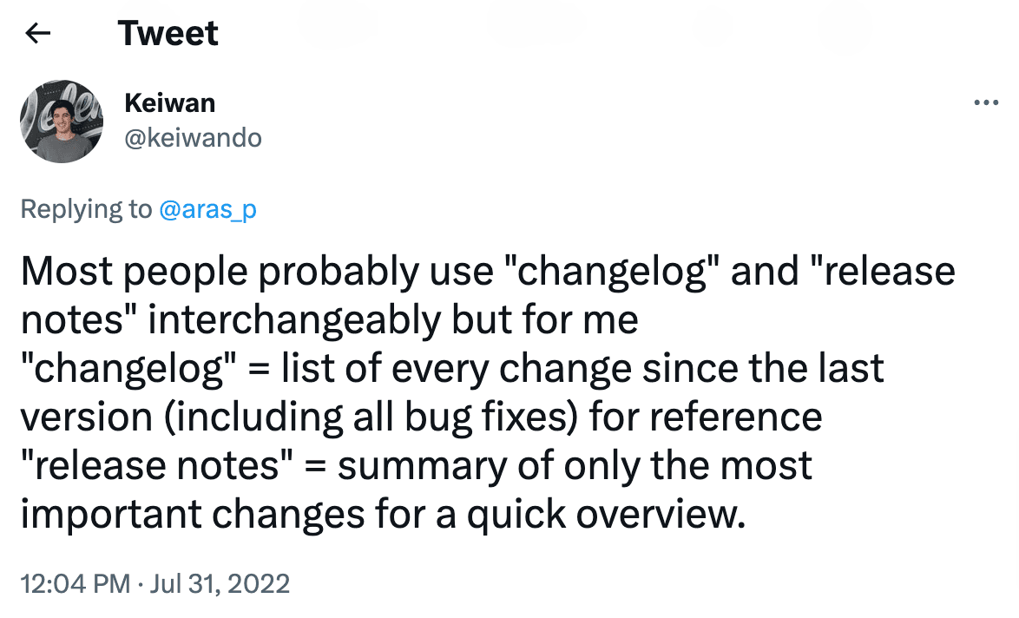Click the "Tweet" page header title
The image size is (1019, 618).
pos(168,34)
